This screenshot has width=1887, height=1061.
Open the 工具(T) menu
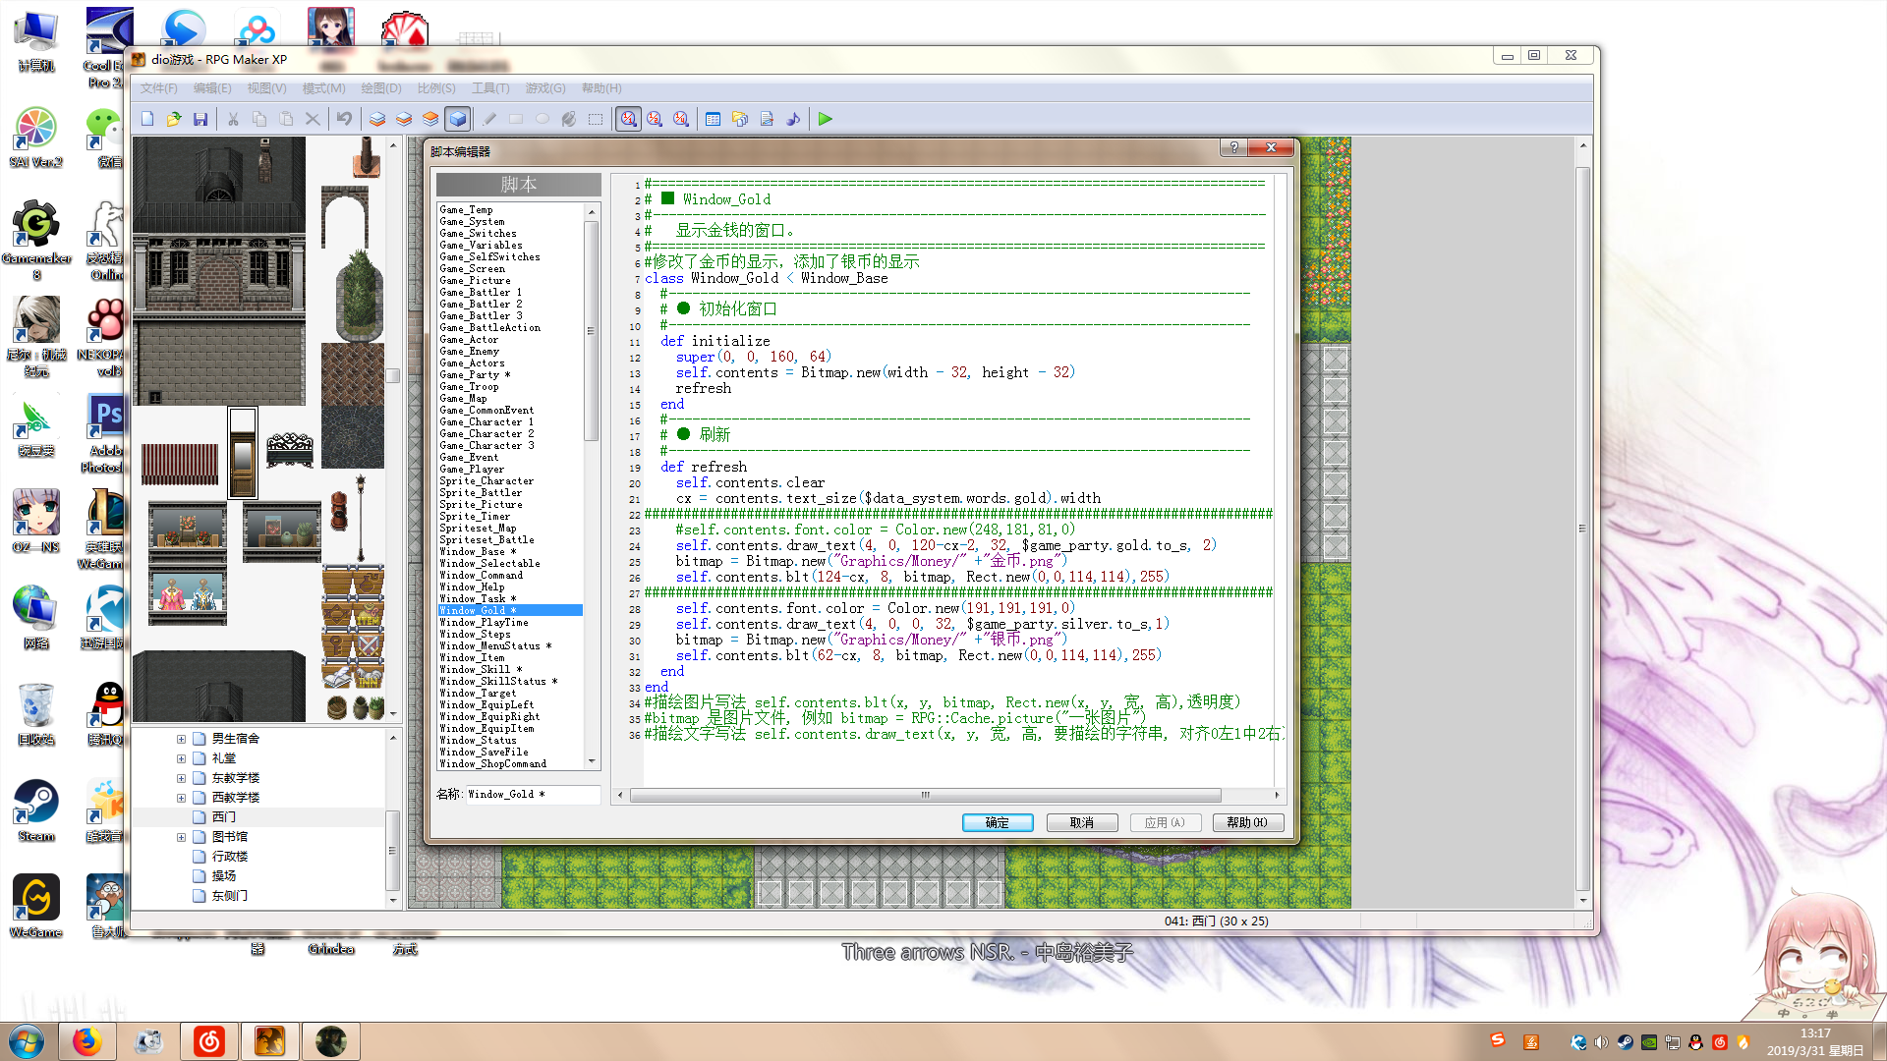[x=490, y=88]
